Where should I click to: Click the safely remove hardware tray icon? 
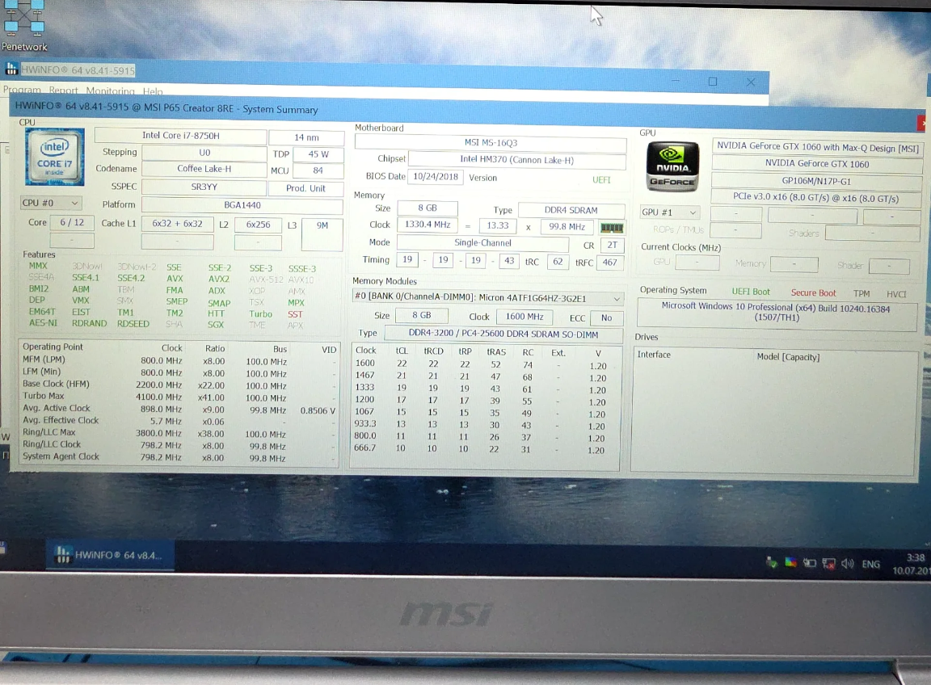[771, 561]
